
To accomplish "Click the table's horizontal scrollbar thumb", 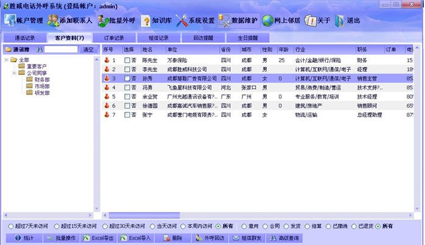I will tap(144, 215).
